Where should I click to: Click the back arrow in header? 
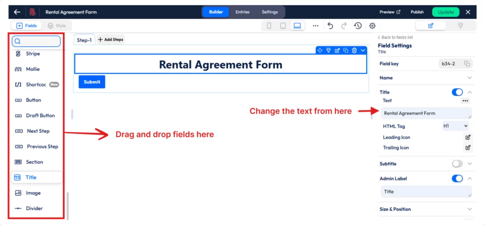coord(17,12)
